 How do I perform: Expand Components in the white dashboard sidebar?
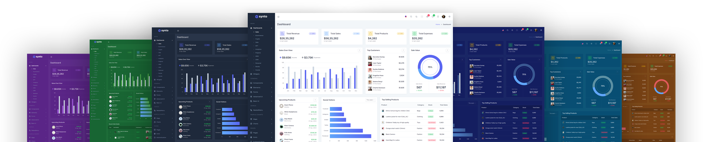click(261, 83)
